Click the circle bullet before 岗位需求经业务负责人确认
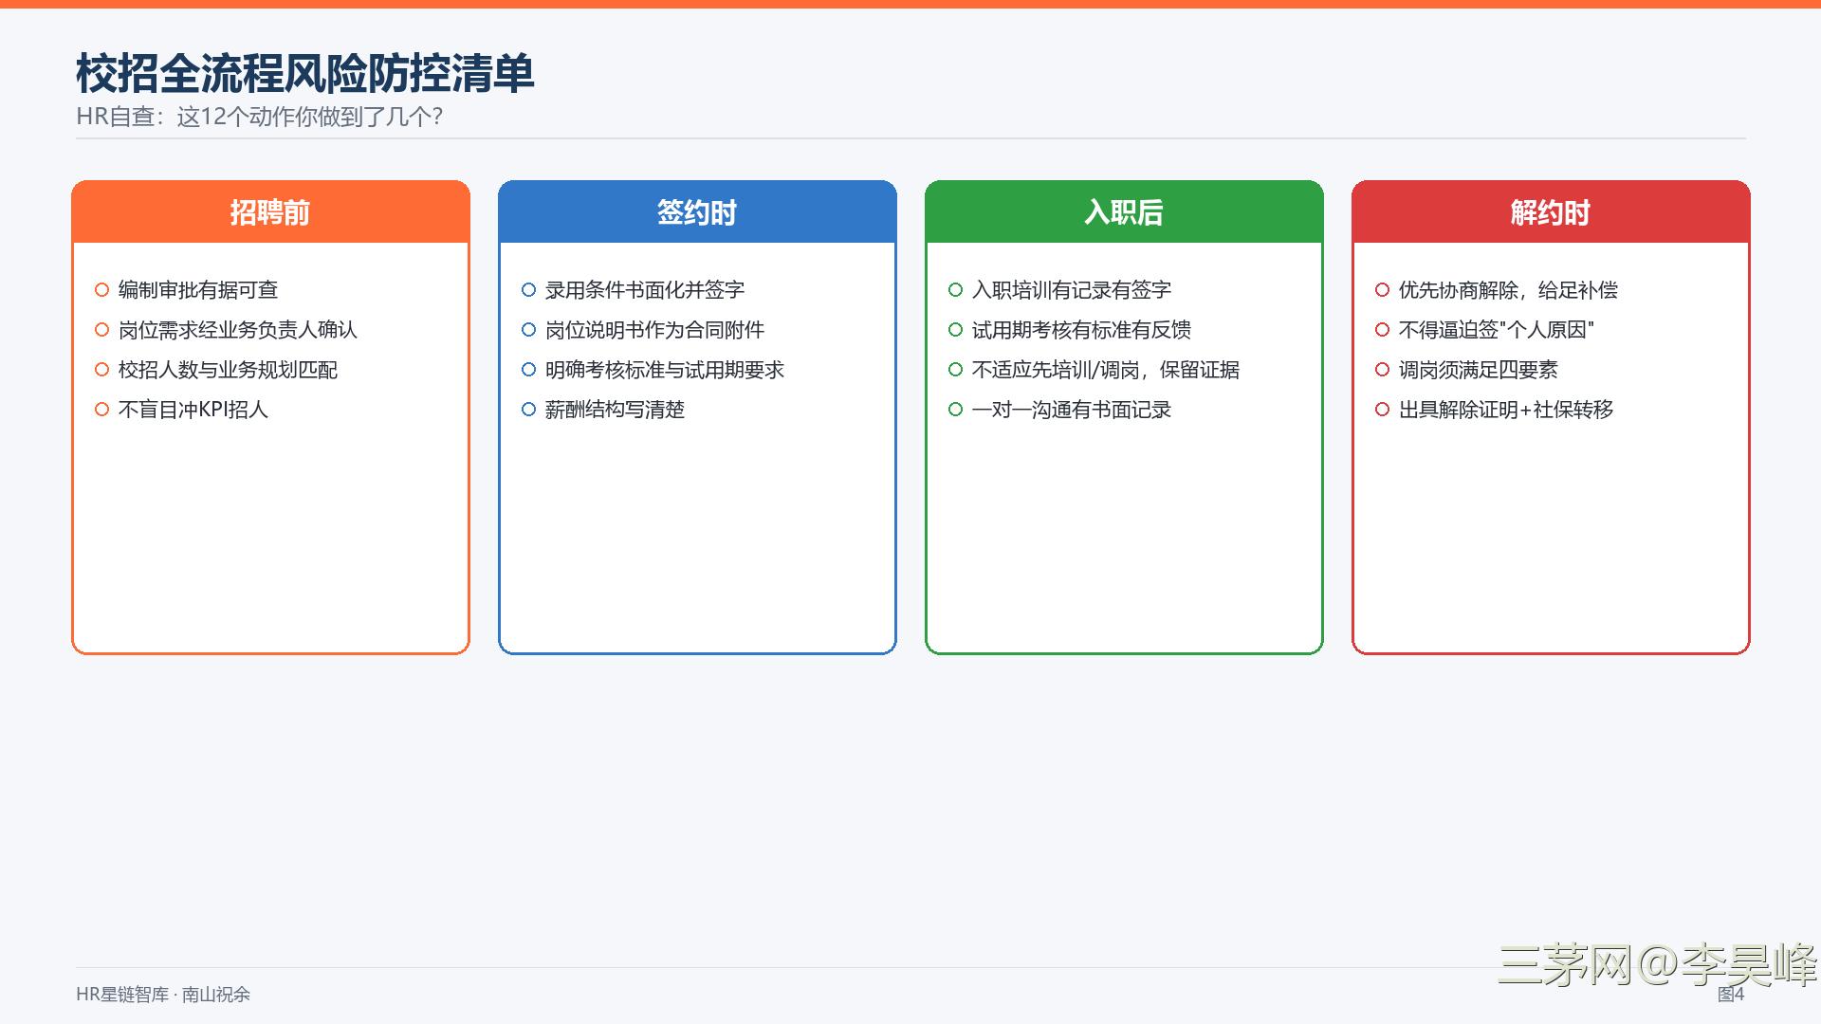This screenshot has width=1821, height=1024. [101, 330]
